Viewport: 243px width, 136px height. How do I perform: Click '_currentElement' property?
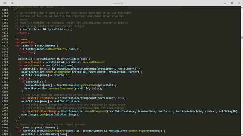point(92,62)
